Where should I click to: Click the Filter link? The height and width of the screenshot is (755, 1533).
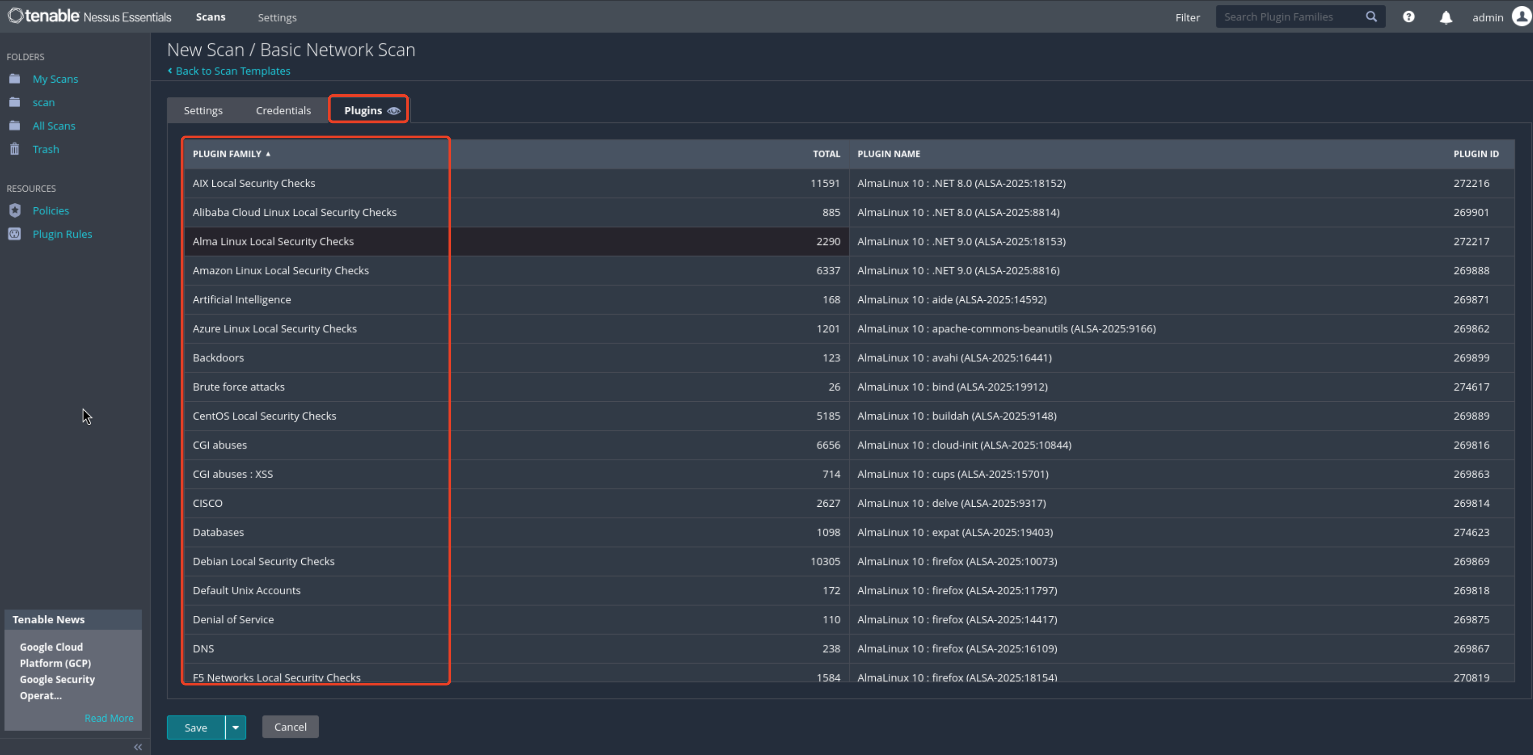(x=1187, y=17)
